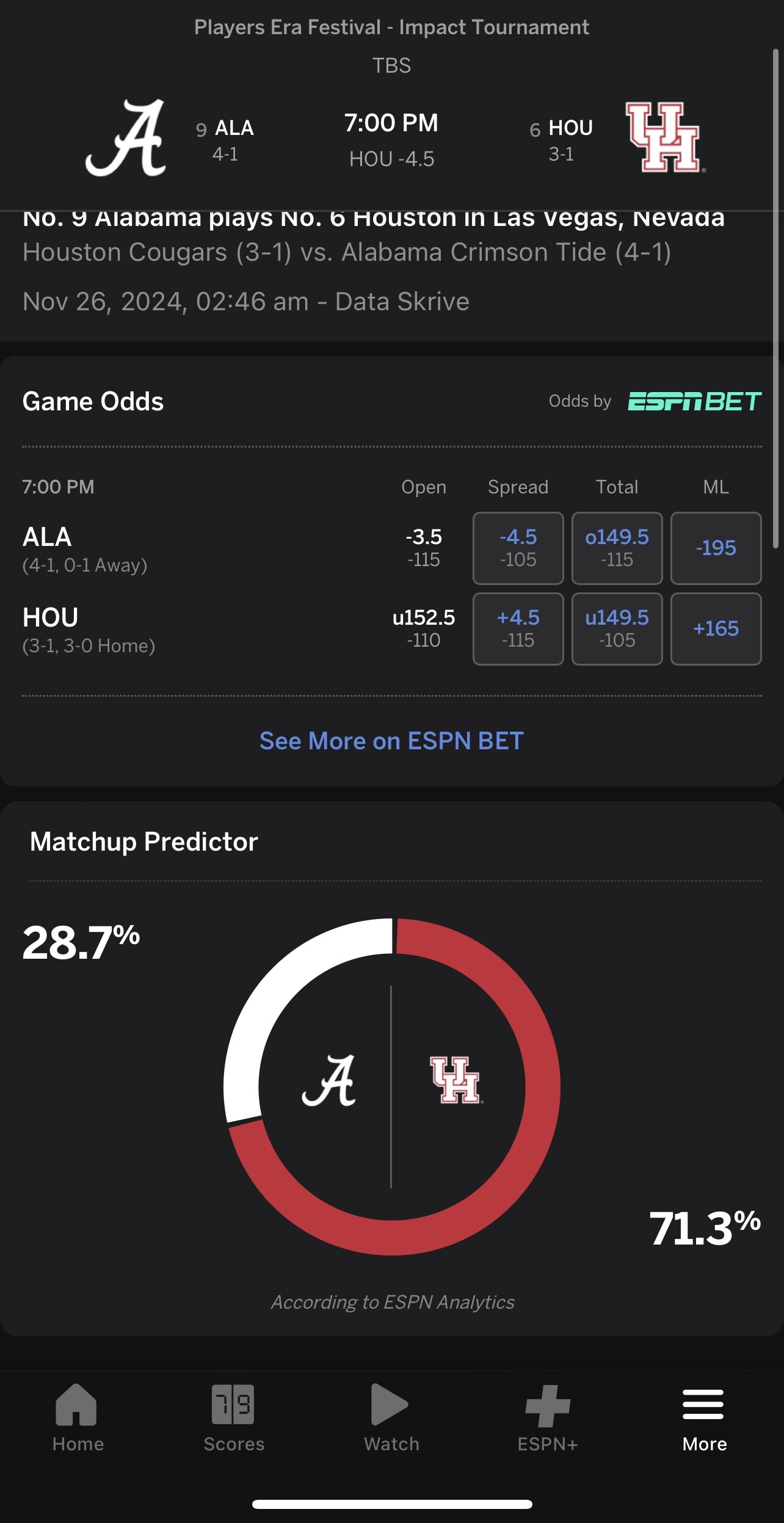Tap the Houston logo in header
This screenshot has width=784, height=1523.
click(x=665, y=137)
